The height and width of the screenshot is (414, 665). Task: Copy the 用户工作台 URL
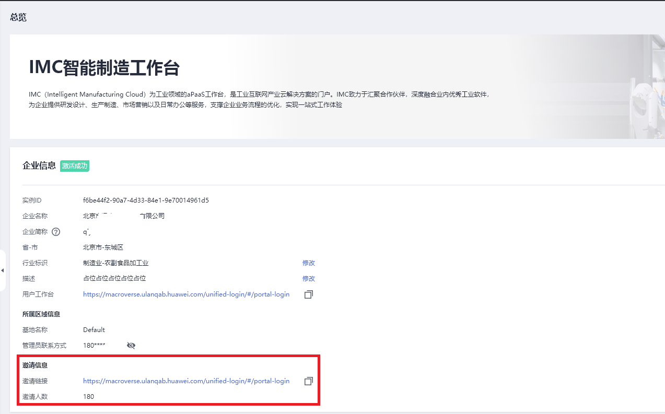click(309, 294)
